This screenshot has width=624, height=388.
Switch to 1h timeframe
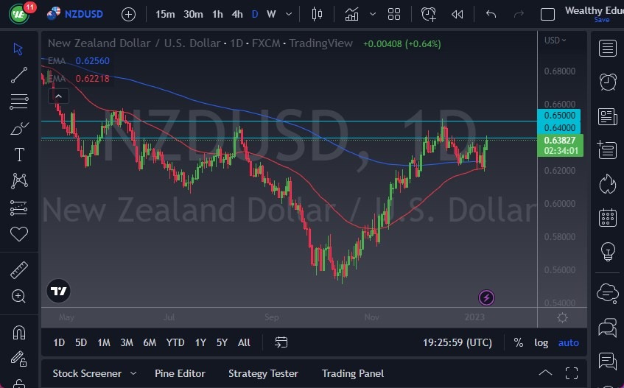(x=217, y=14)
